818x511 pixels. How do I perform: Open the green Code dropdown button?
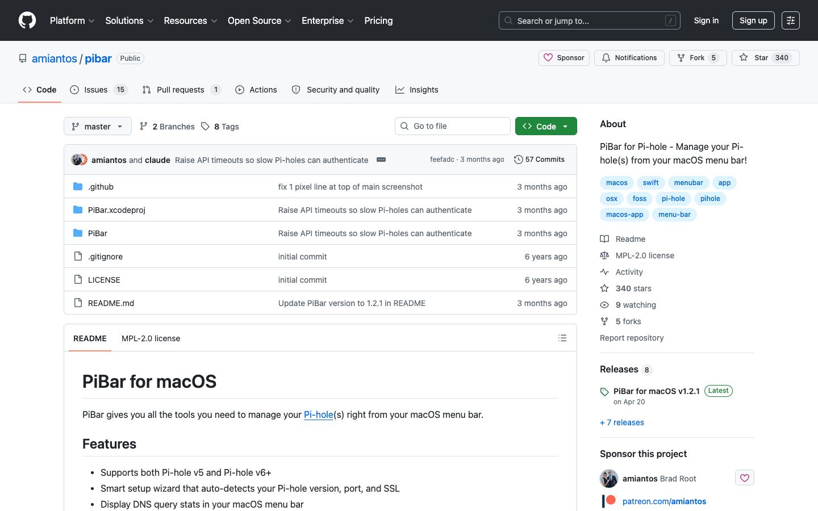point(546,126)
